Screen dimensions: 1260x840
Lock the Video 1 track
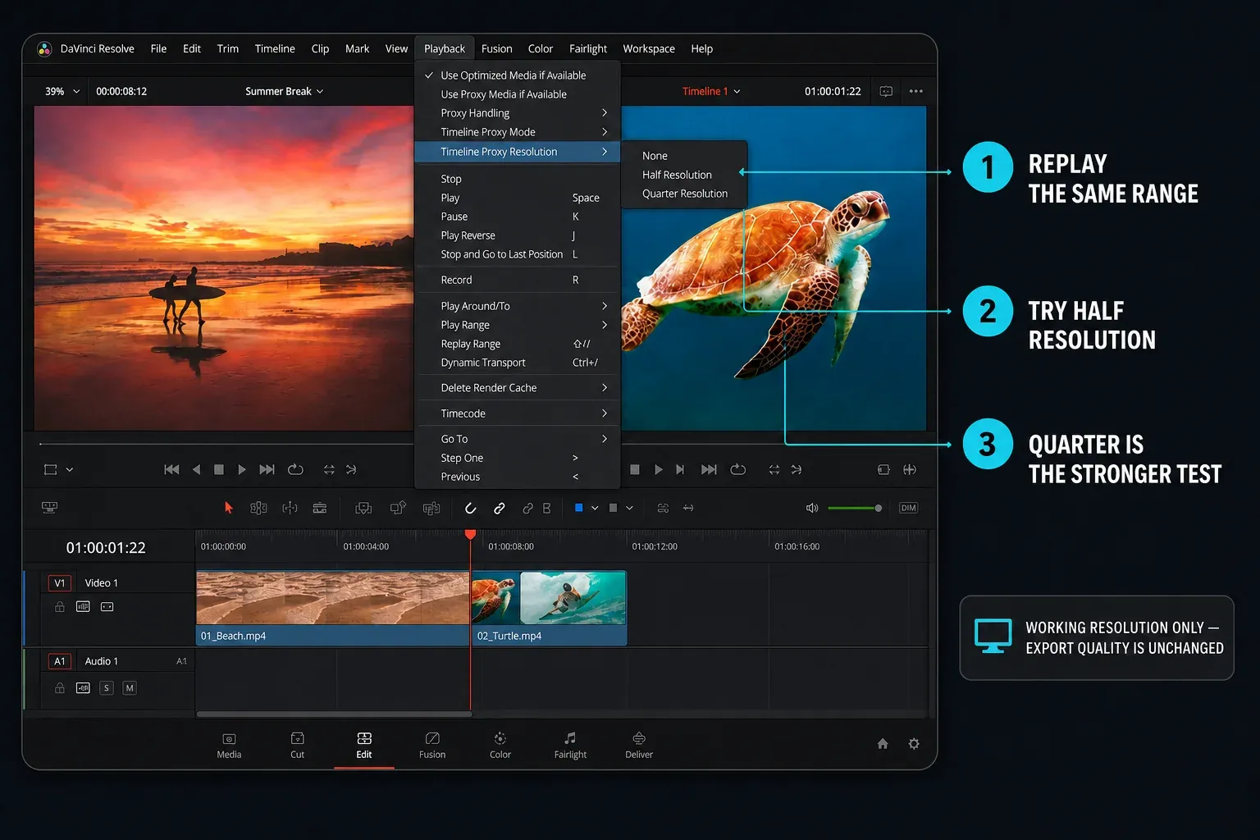[60, 607]
